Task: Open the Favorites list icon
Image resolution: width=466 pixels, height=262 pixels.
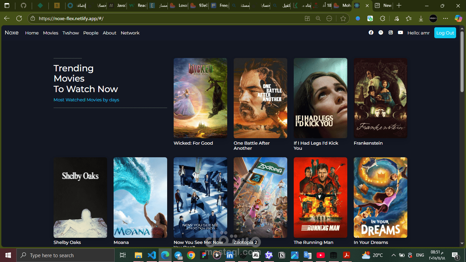Action: click(409, 18)
